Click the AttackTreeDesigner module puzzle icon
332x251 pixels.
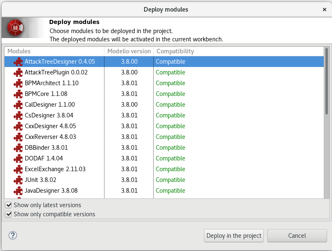18,62
